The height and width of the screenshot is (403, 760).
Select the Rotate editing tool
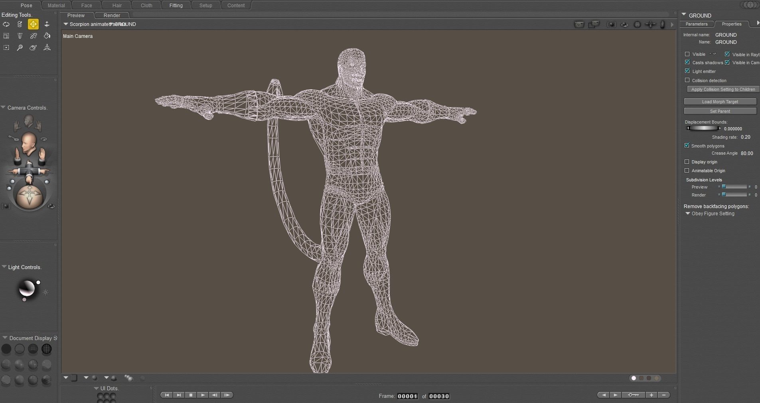[x=6, y=24]
